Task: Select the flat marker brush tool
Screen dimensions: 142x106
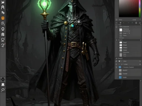Action: click(x=3, y=13)
